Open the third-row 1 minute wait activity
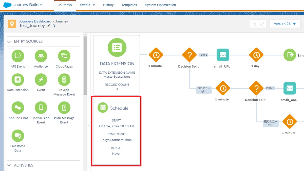Viewport: 304px width, 171px height. point(290,122)
